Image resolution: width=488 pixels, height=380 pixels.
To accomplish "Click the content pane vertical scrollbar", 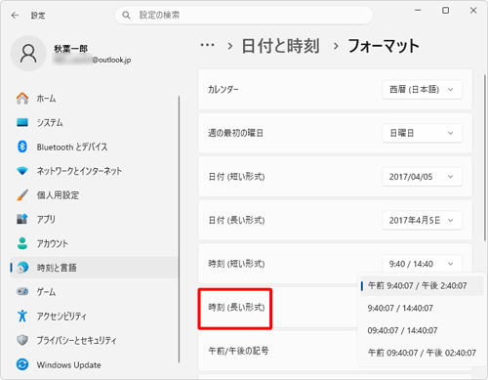I will [485, 158].
